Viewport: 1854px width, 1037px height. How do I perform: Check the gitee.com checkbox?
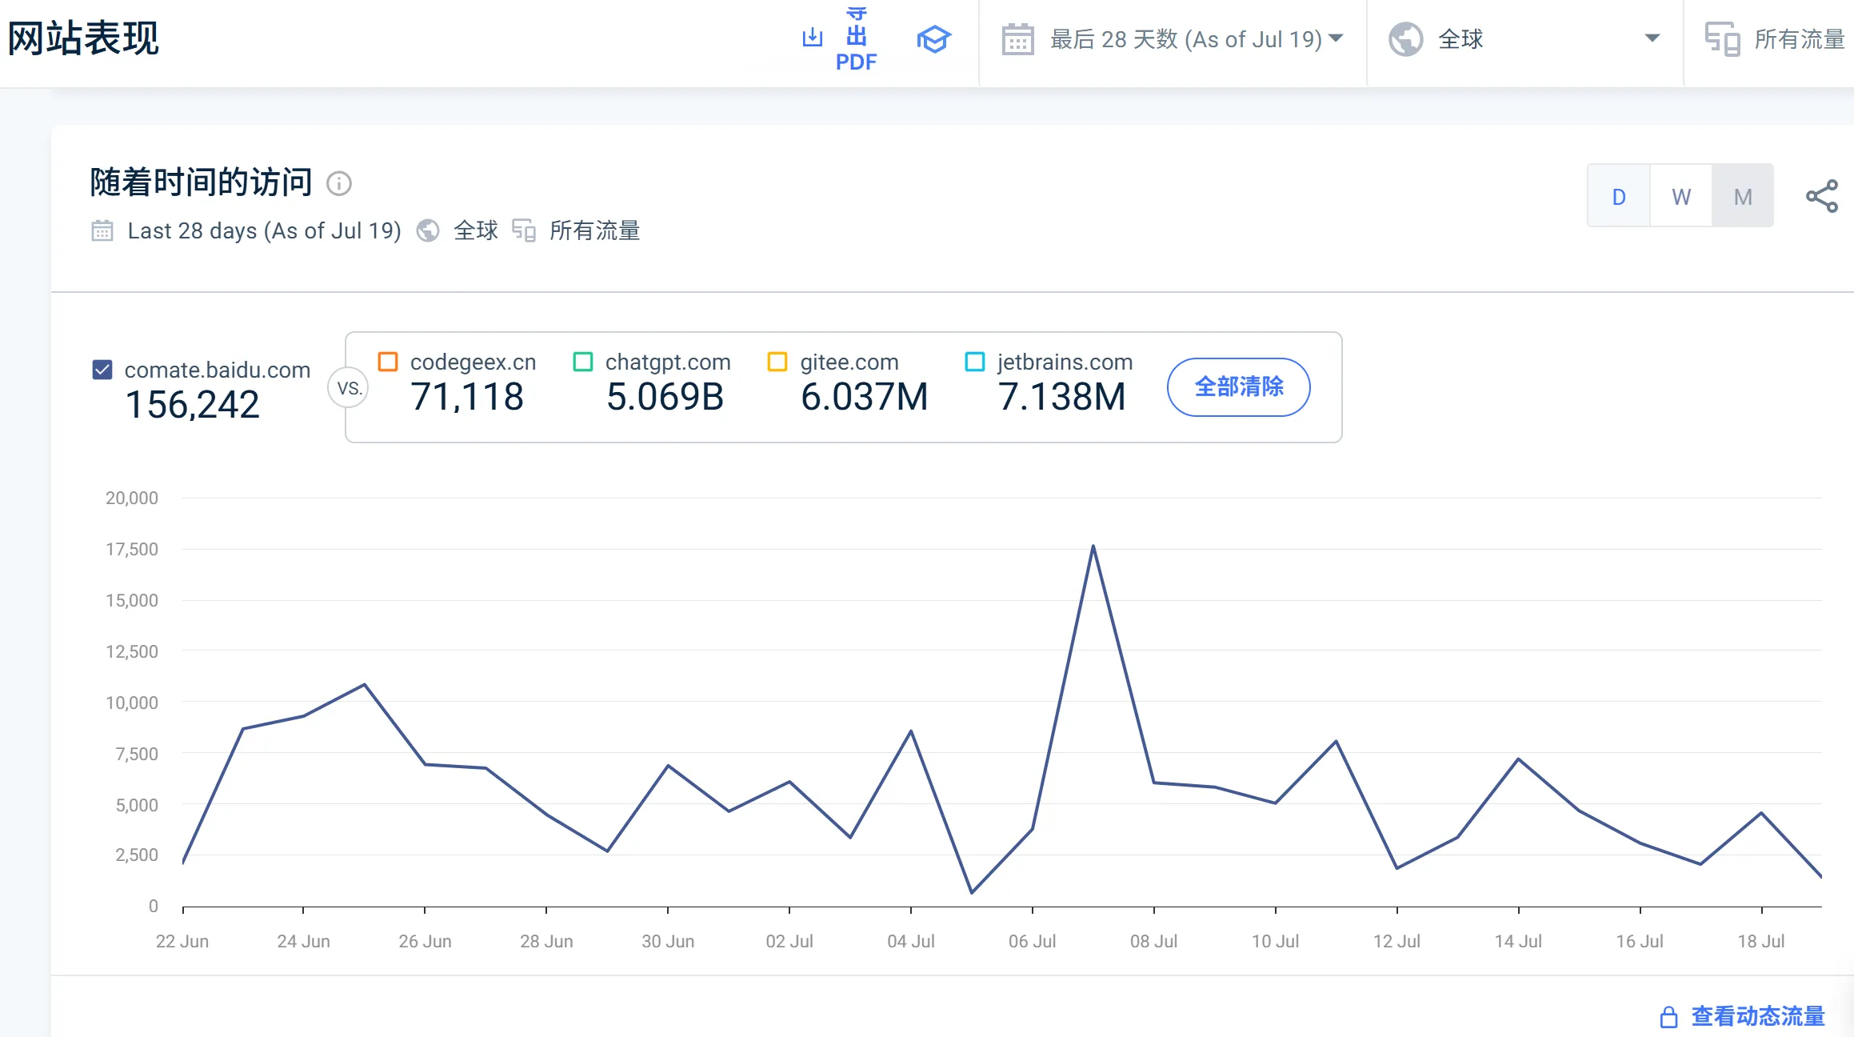coord(777,362)
